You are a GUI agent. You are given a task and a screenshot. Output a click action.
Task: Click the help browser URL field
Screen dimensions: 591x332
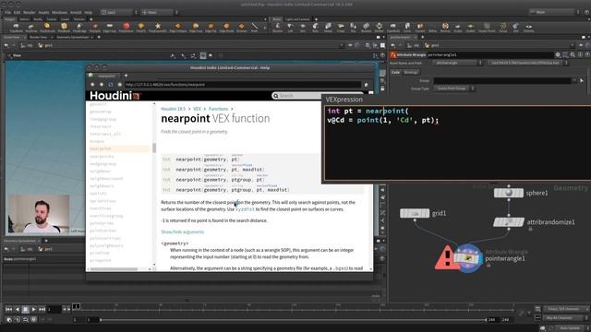click(243, 85)
